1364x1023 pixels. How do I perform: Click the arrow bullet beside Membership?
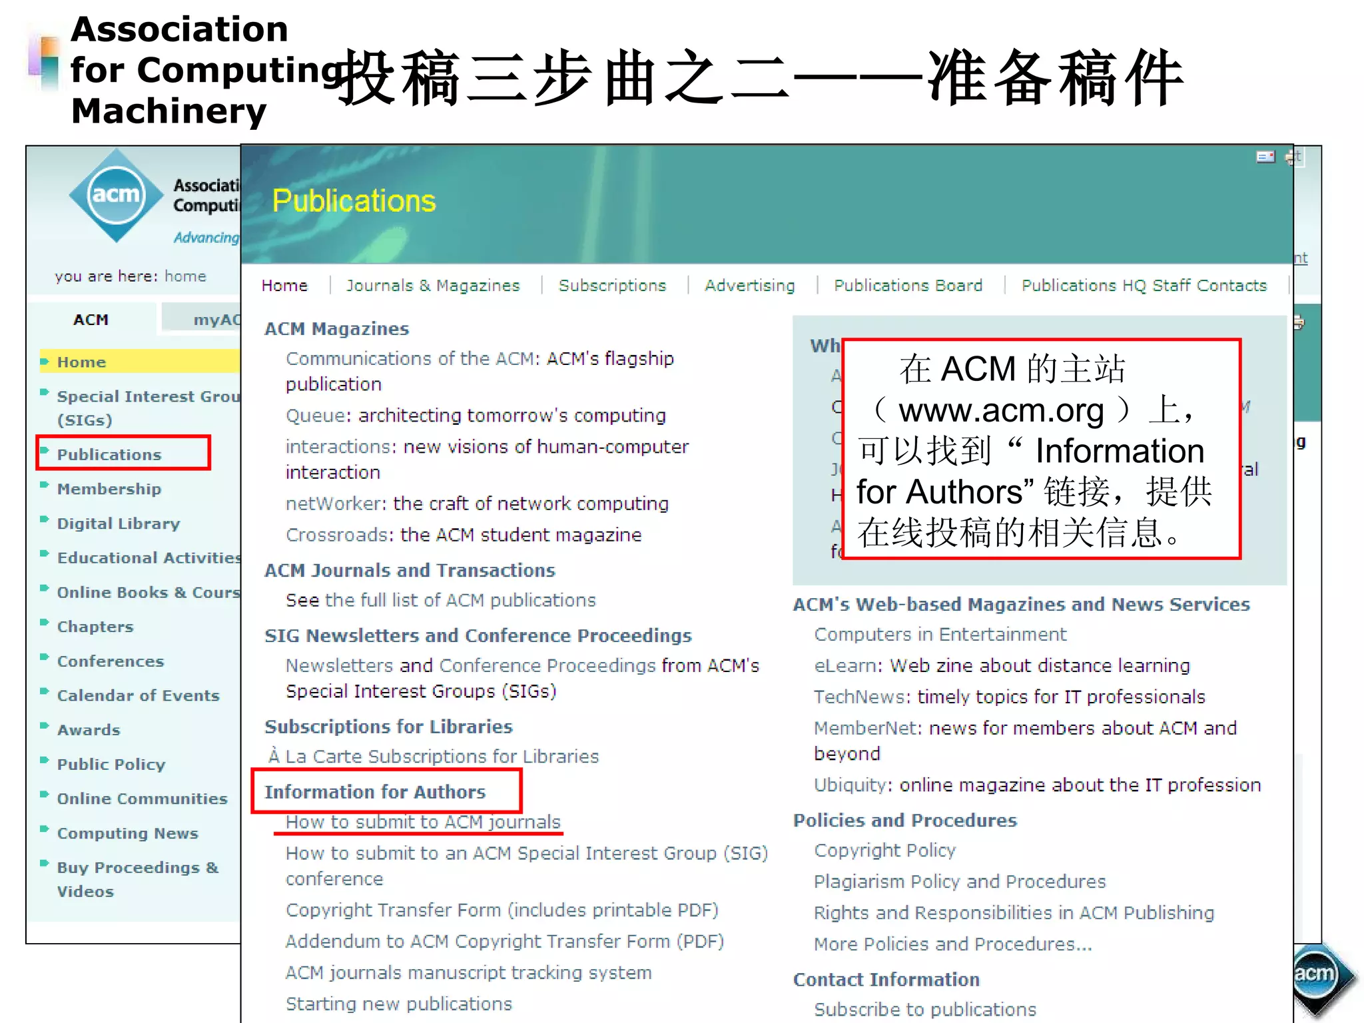45,486
